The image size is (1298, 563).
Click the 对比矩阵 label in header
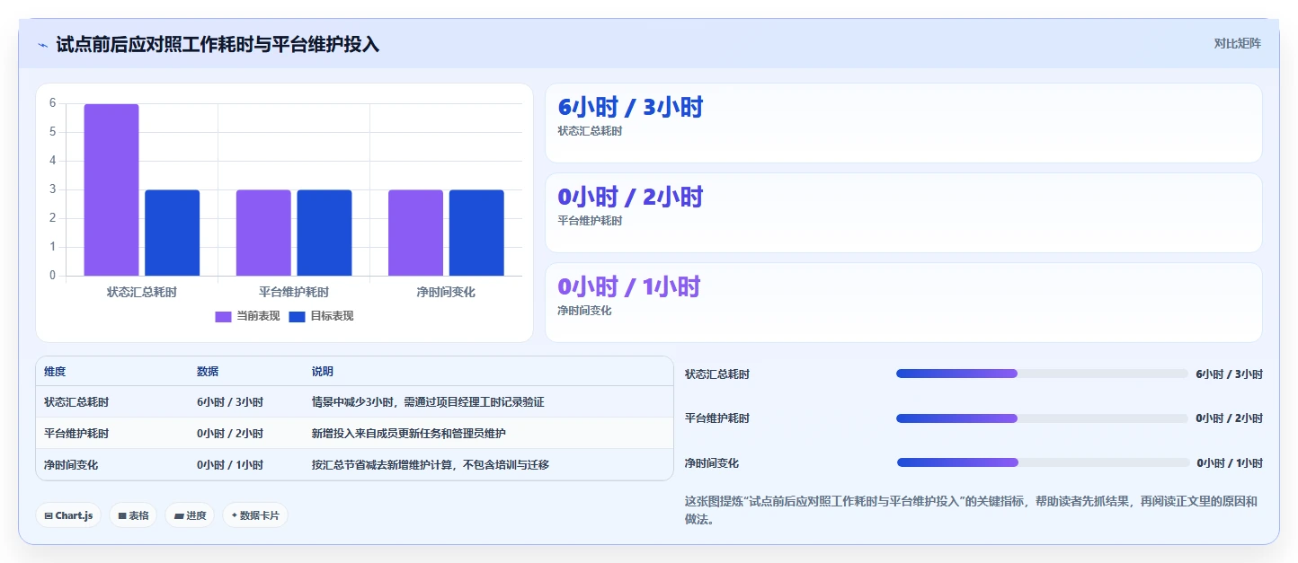tap(1237, 43)
